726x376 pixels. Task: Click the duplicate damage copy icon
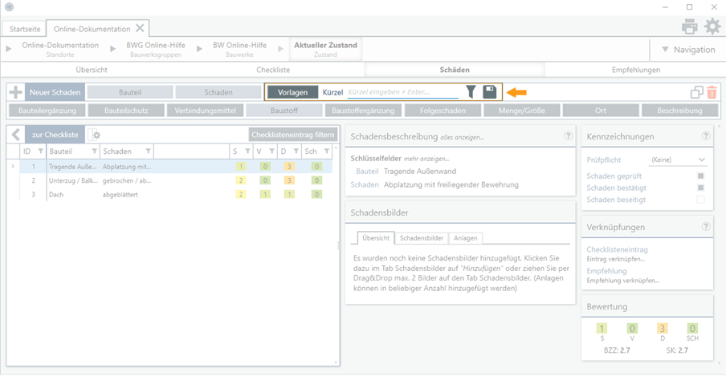pos(696,93)
